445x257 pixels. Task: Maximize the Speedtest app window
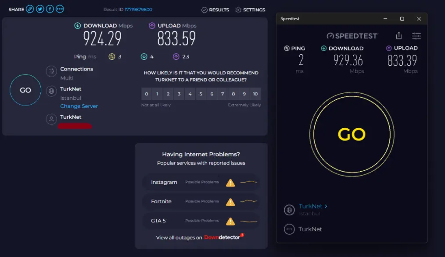402,19
